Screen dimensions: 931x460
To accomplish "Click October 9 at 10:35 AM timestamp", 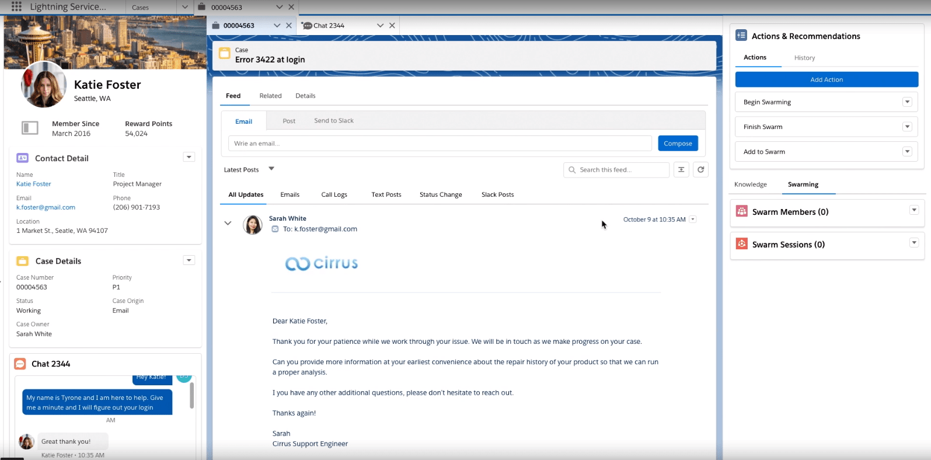I will pyautogui.click(x=654, y=219).
